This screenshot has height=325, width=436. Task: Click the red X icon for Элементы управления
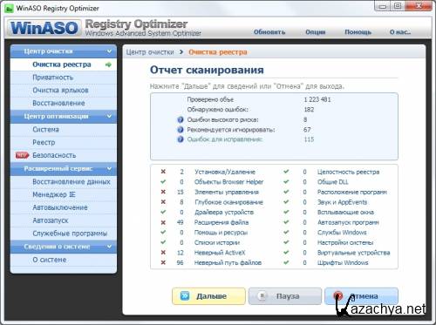(x=163, y=192)
